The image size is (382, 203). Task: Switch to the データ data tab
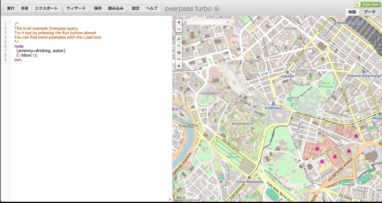[370, 12]
